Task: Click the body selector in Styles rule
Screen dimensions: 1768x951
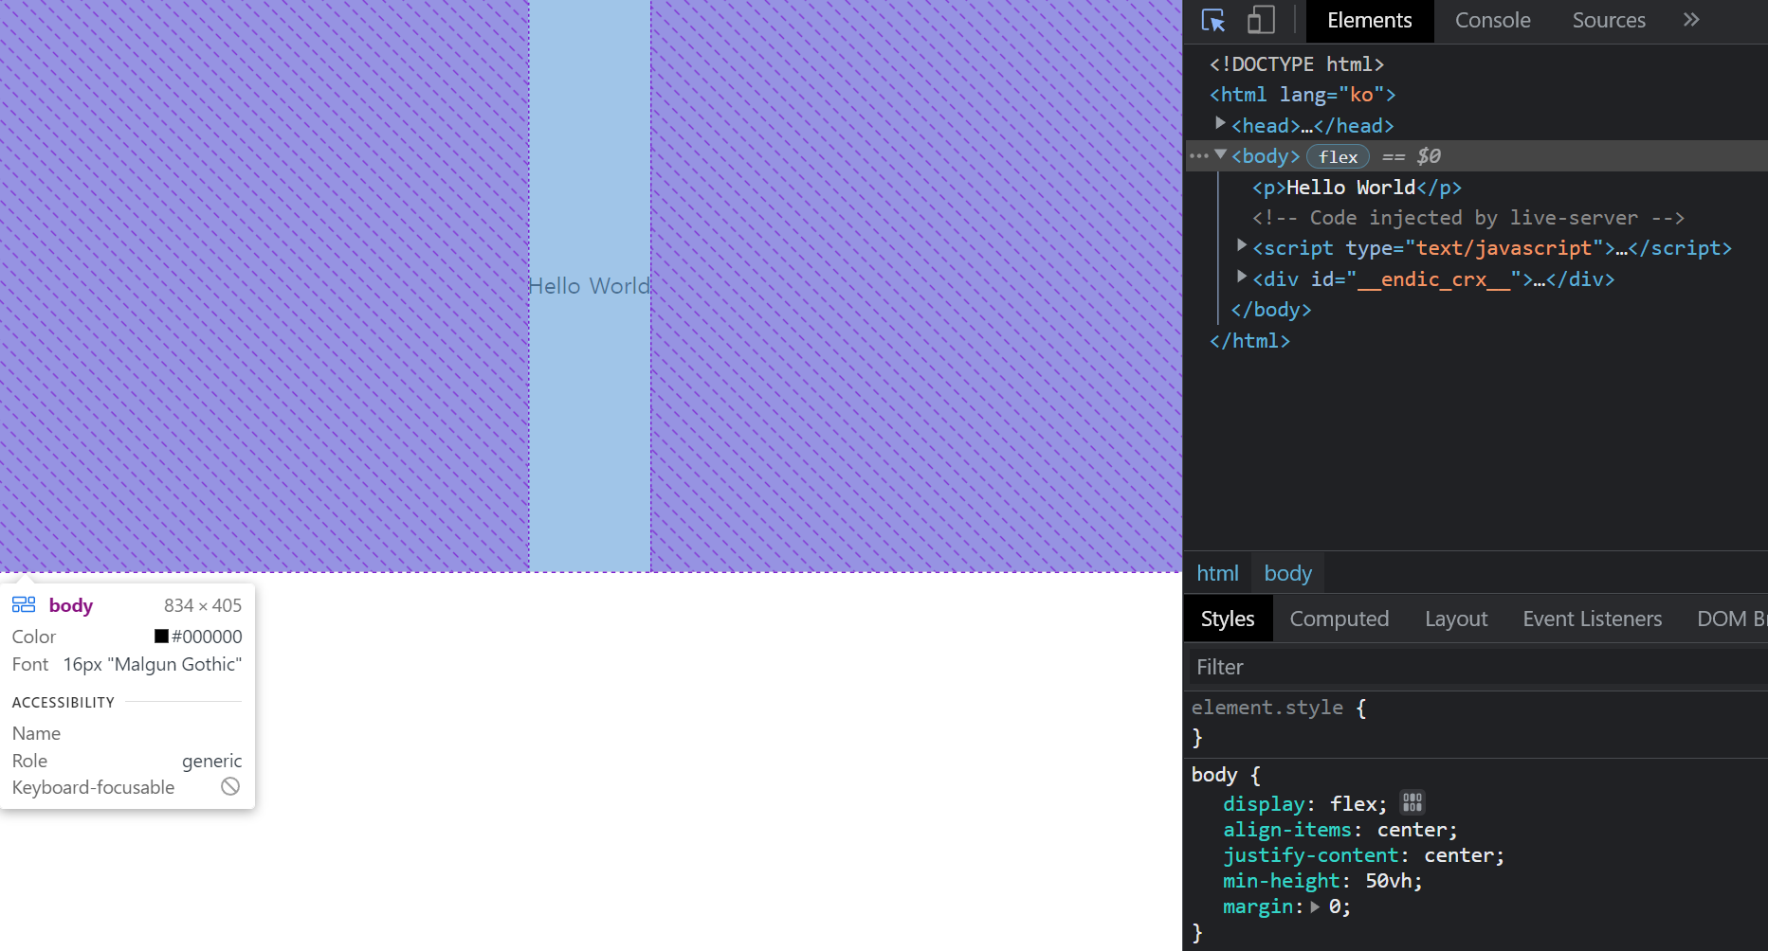Action: tap(1214, 775)
